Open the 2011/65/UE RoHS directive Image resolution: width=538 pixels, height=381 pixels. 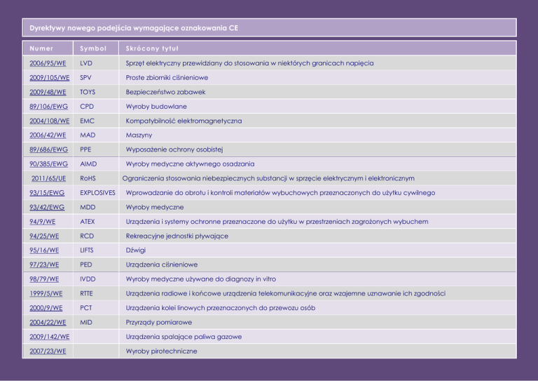(x=50, y=178)
